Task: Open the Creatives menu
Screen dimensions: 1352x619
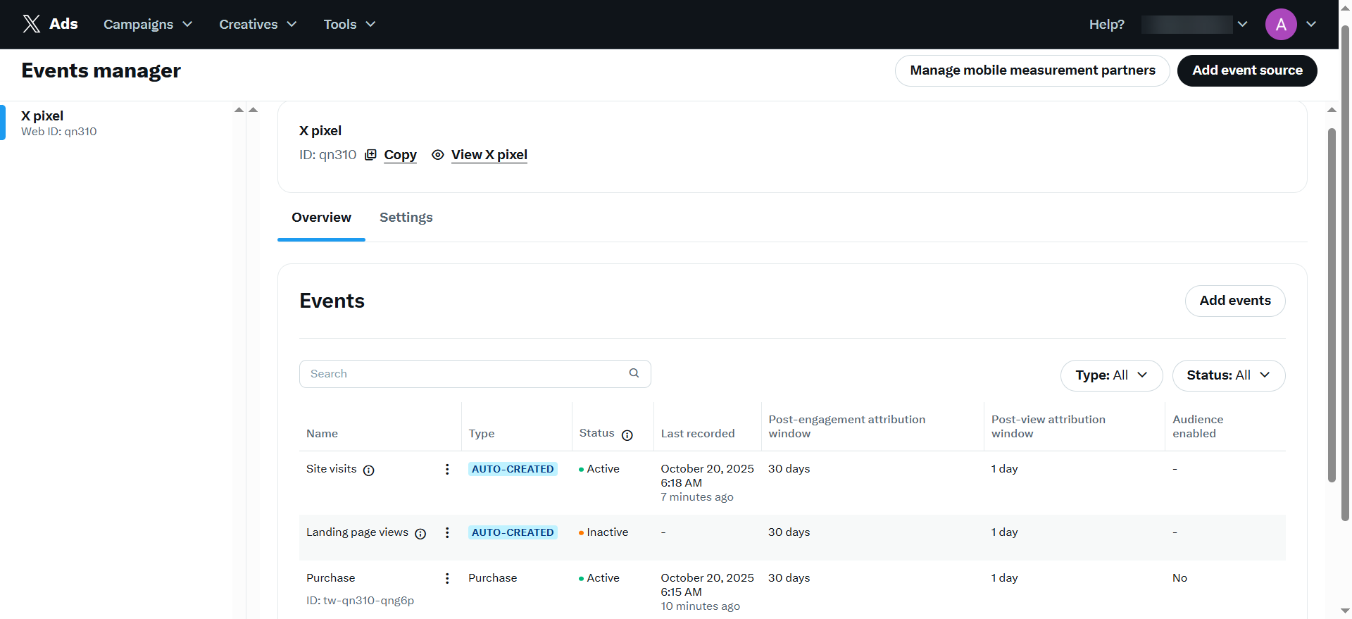Action: click(x=258, y=24)
